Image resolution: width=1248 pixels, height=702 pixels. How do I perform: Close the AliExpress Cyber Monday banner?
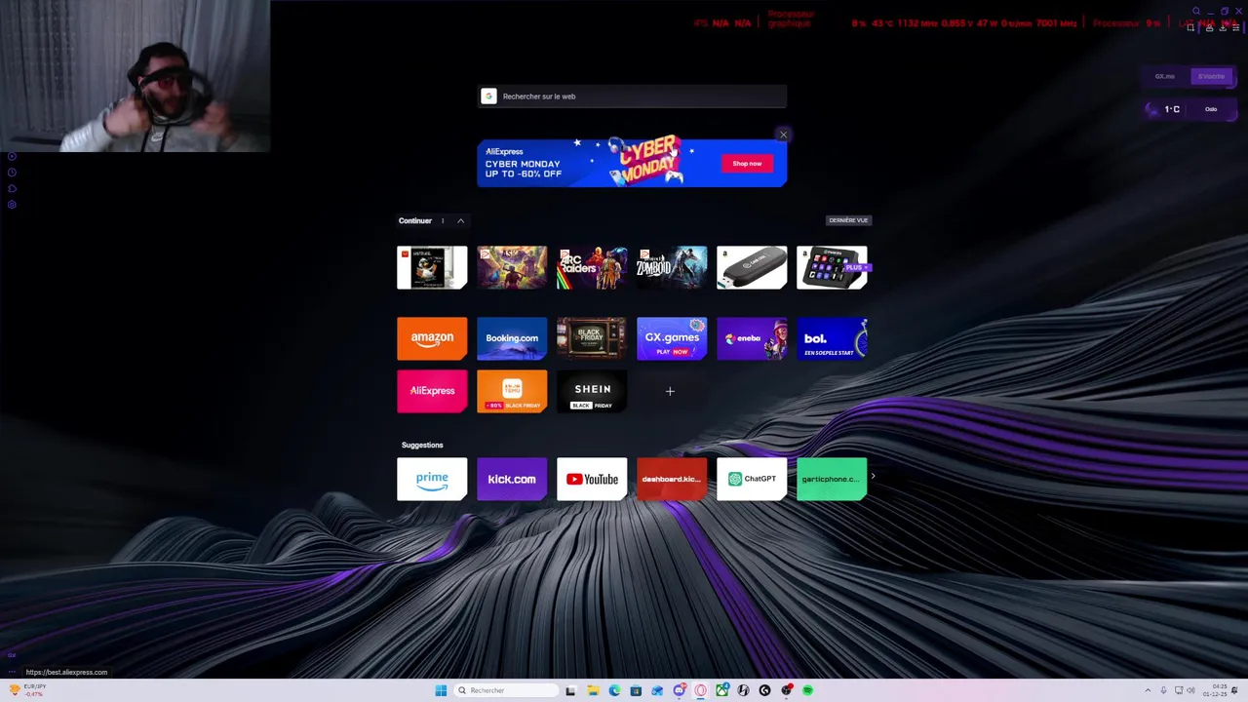(783, 135)
